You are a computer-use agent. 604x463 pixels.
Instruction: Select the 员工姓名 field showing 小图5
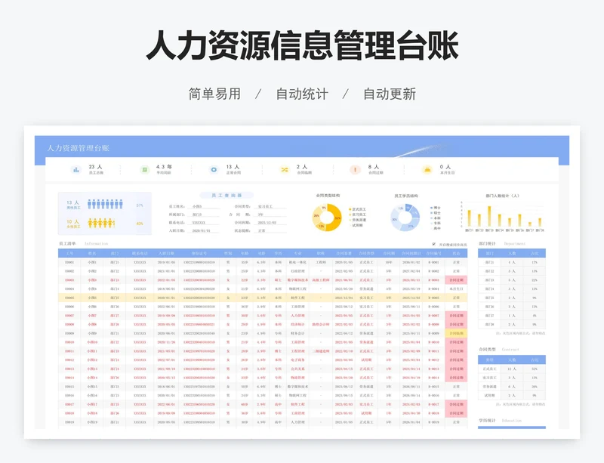[x=205, y=207]
